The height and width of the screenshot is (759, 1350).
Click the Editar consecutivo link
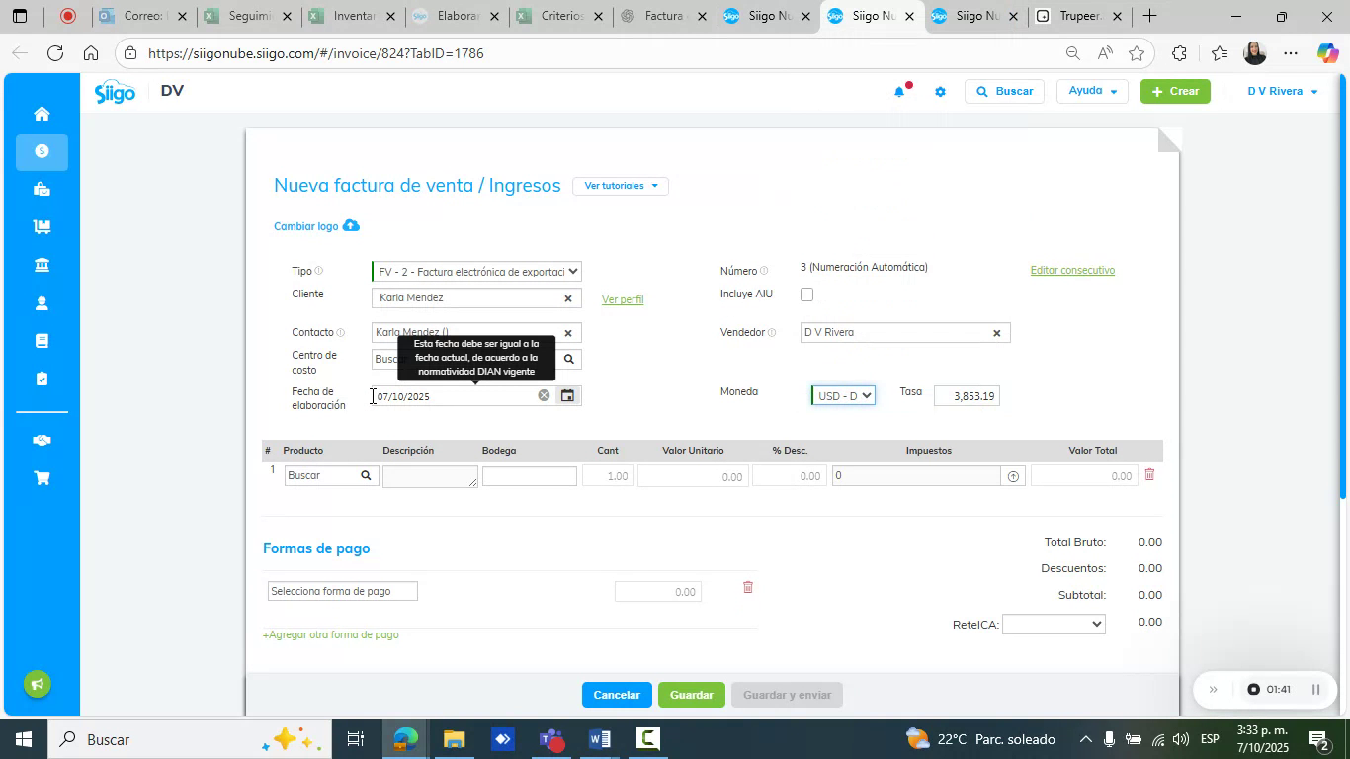click(1072, 270)
